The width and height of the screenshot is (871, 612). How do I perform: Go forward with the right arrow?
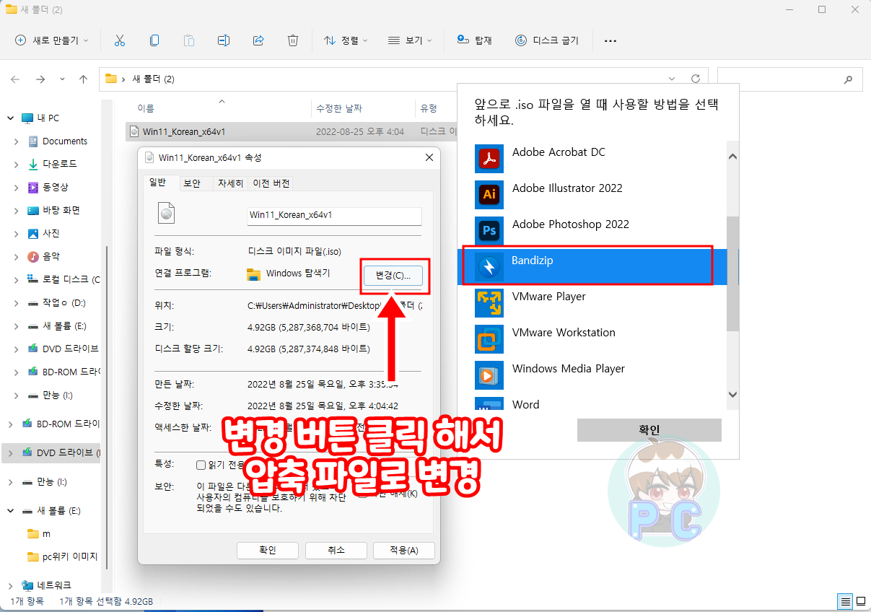pyautogui.click(x=40, y=79)
